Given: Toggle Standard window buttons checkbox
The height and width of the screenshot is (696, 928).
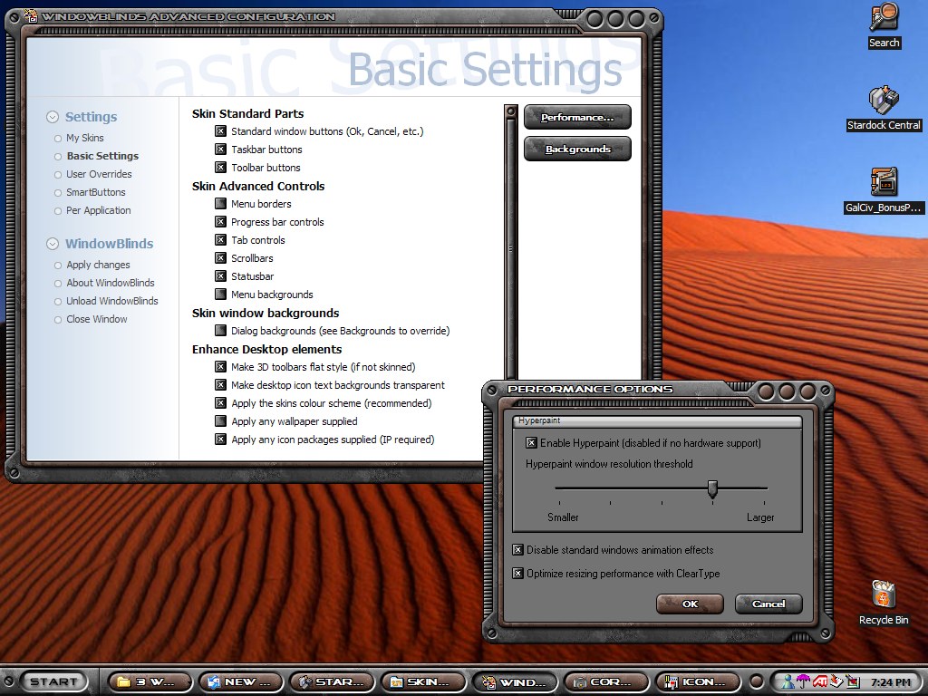Looking at the screenshot, I should 221,131.
